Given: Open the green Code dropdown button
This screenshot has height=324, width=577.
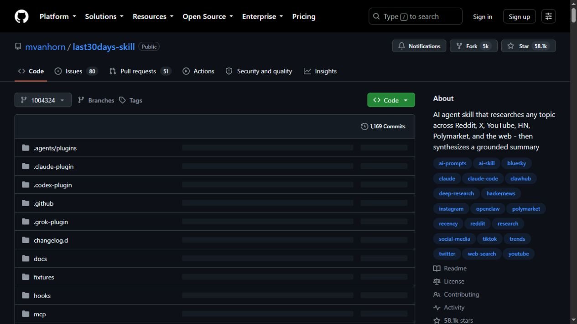Looking at the screenshot, I should click(x=391, y=100).
